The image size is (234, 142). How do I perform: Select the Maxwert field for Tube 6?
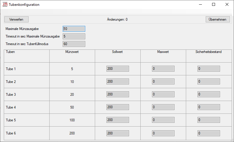pos(163,133)
